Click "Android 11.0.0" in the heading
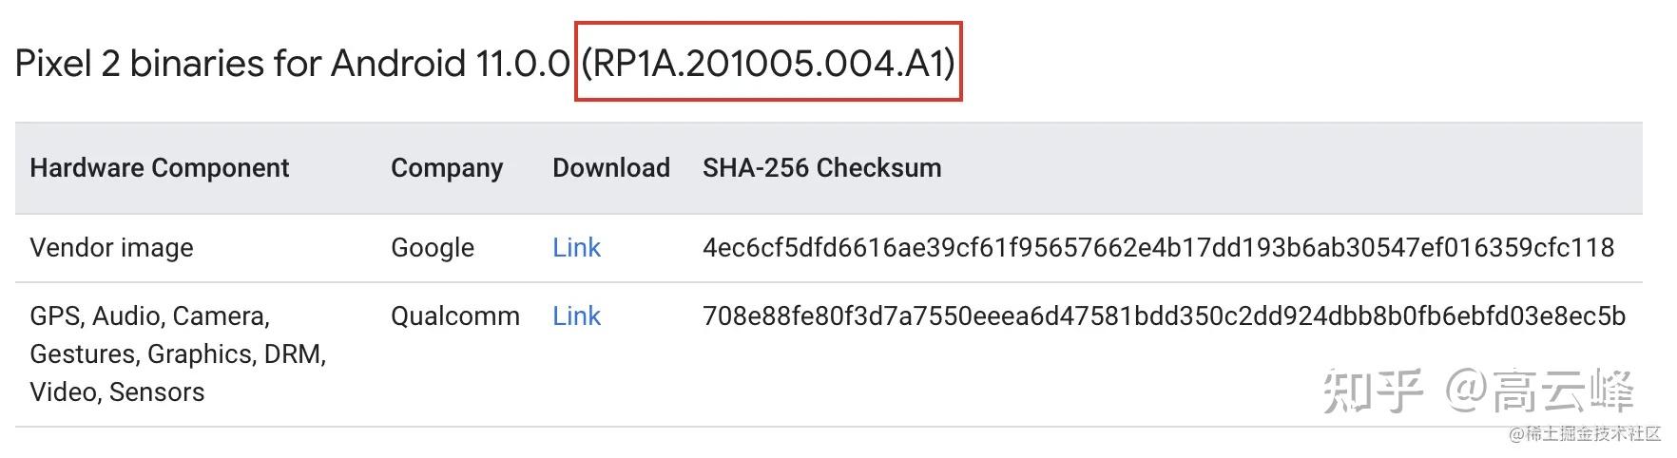Screen dimensions: 1677x458 pos(450,64)
